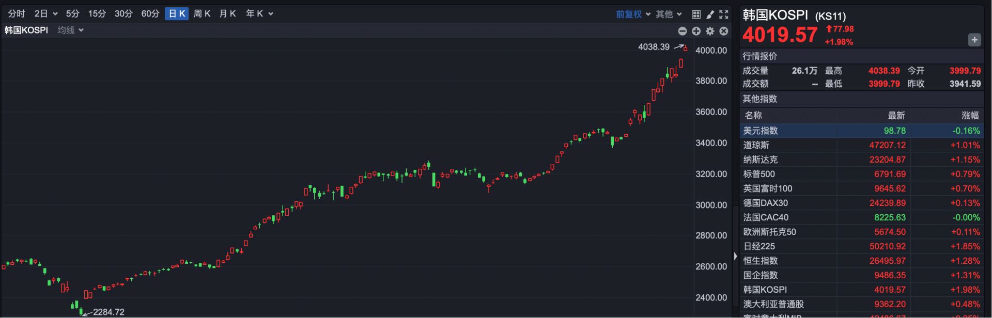Screen dimensions: 992x318
Task: Switch to the 分时 intraday tab
Action: coord(17,14)
